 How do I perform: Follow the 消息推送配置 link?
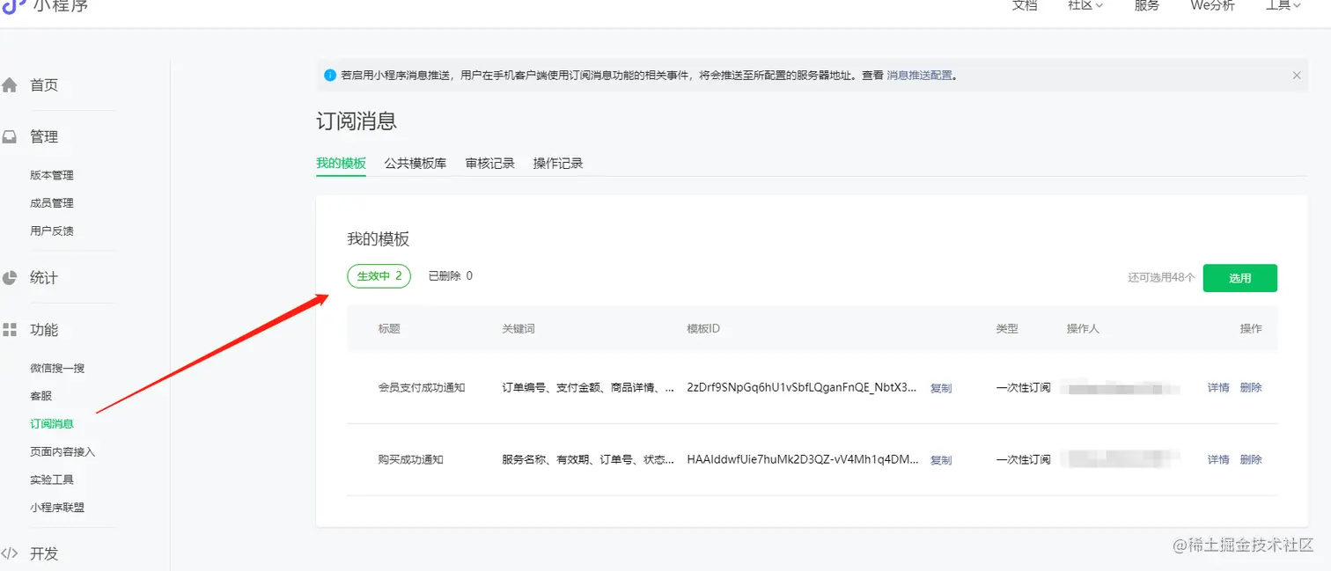point(919,76)
